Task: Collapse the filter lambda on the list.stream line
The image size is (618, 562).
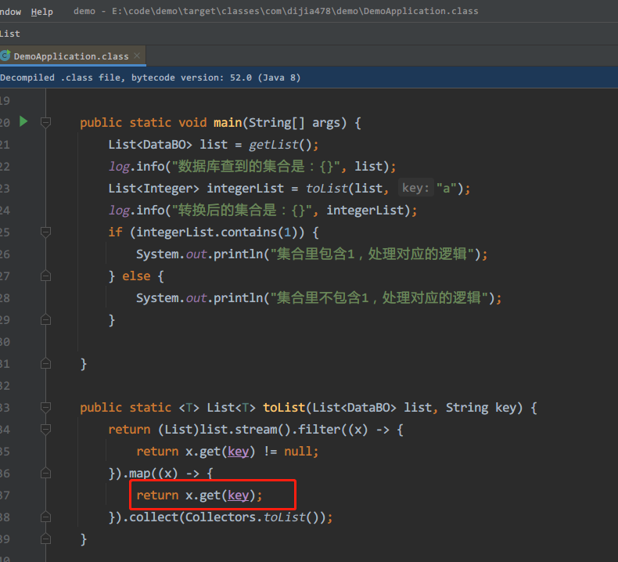Action: (x=45, y=429)
